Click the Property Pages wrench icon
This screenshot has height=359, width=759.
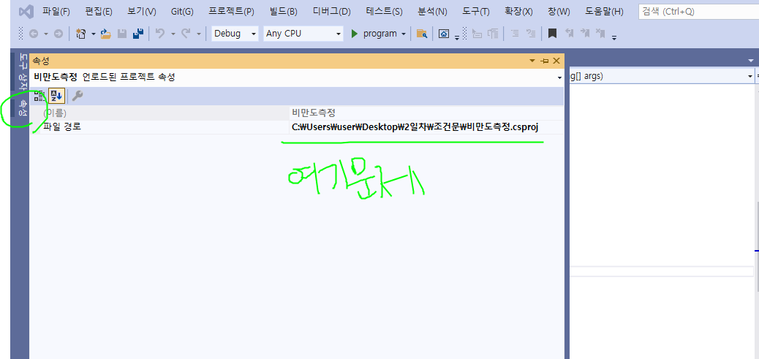(x=78, y=96)
